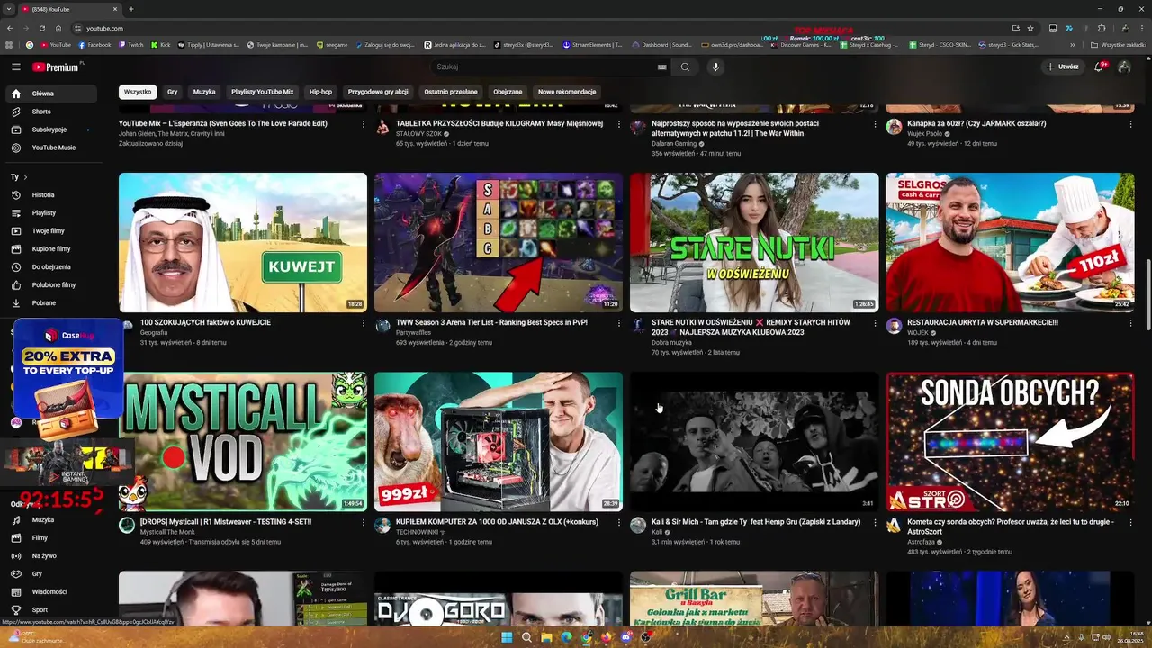The image size is (1152, 648).
Task: Open Pobrane downloads in sidebar
Action: pyautogui.click(x=50, y=302)
